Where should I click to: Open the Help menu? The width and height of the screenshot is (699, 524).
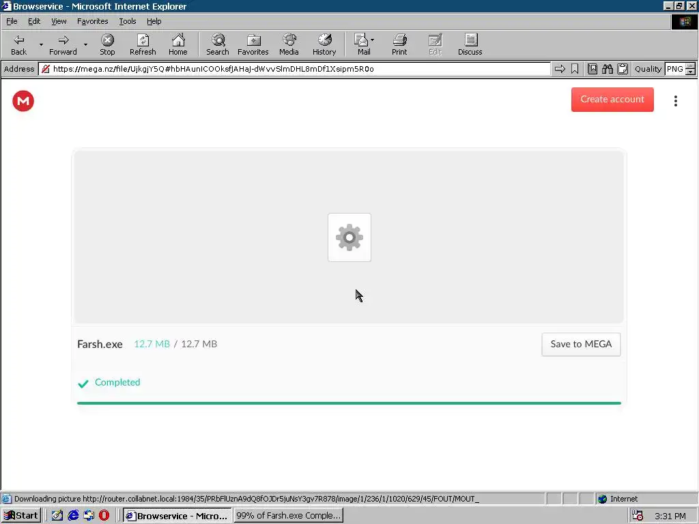point(154,21)
